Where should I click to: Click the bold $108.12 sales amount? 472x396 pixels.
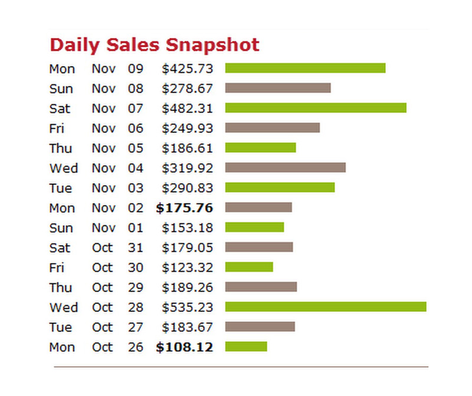coord(184,347)
